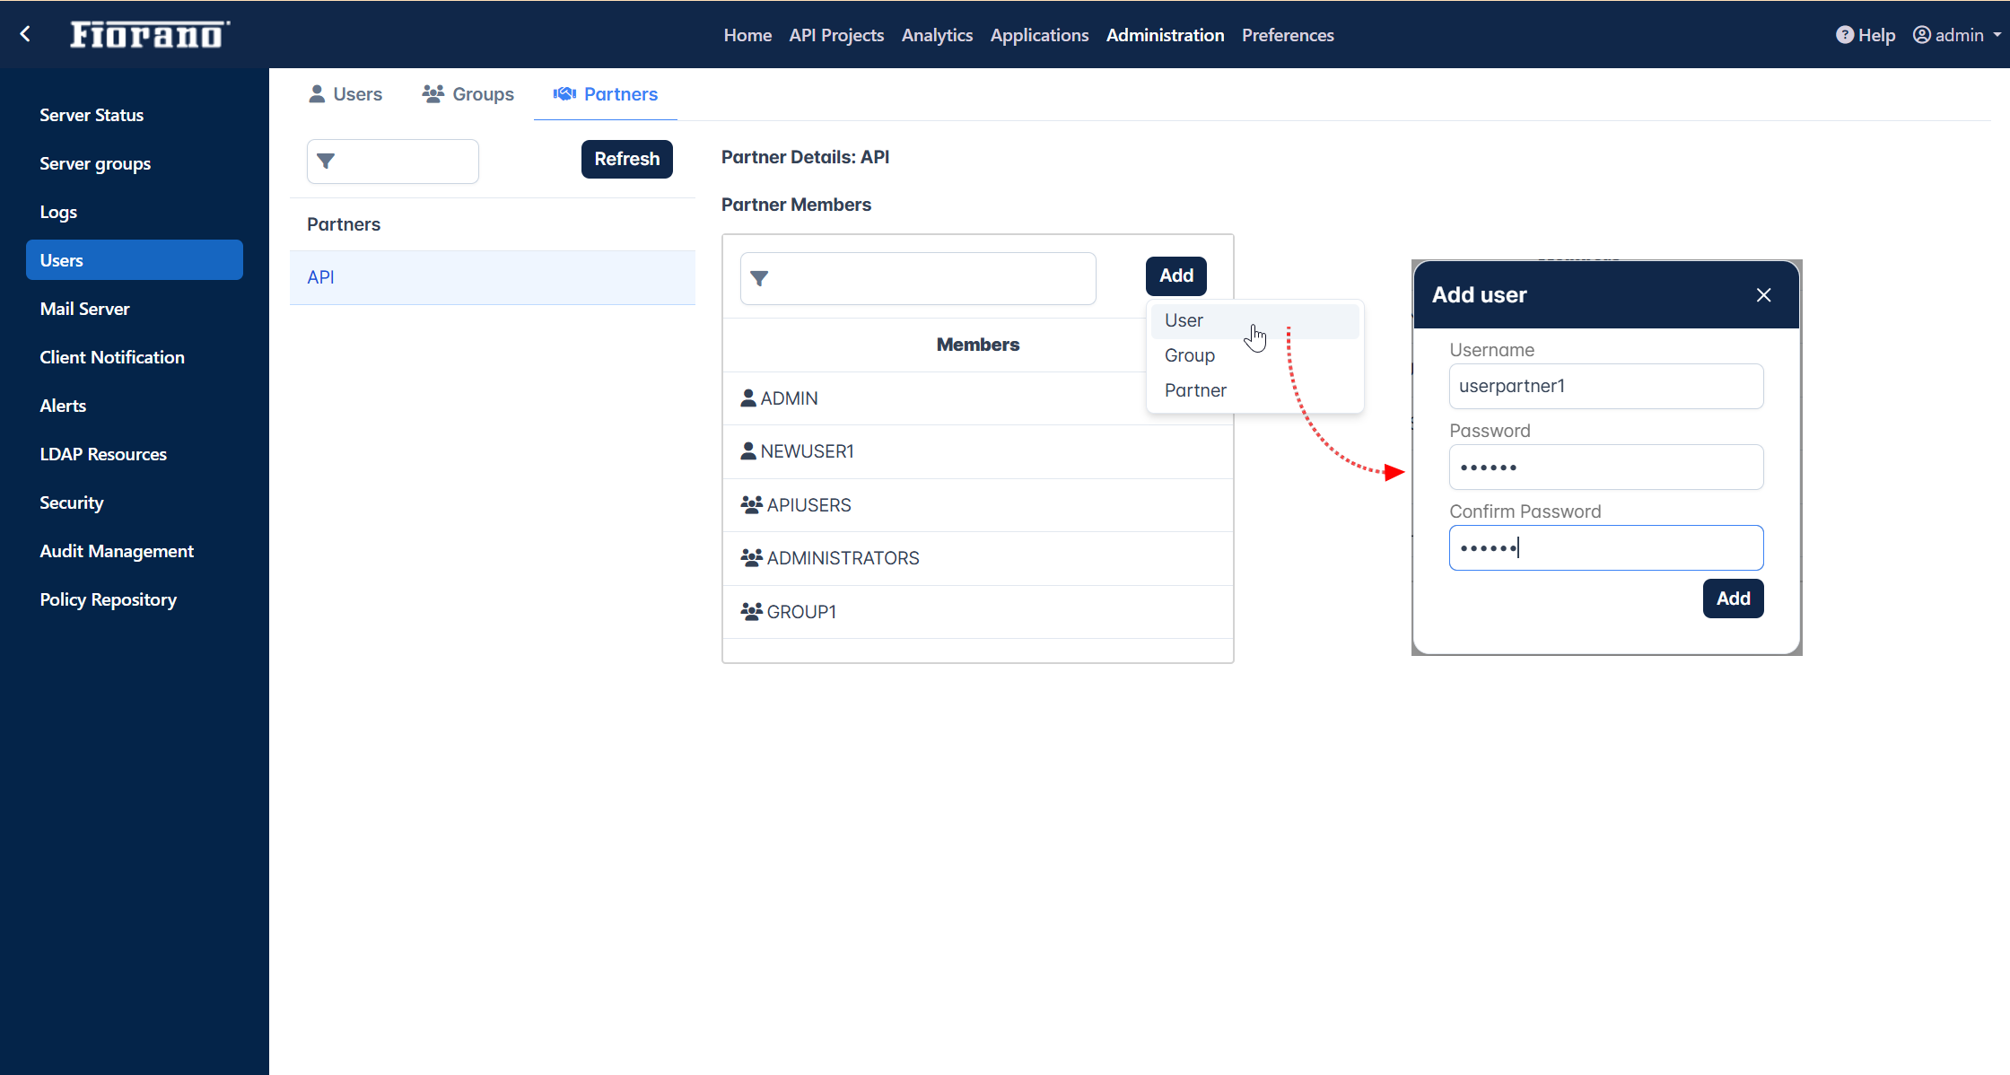
Task: Open Preferences in the top navigation
Action: point(1288,35)
